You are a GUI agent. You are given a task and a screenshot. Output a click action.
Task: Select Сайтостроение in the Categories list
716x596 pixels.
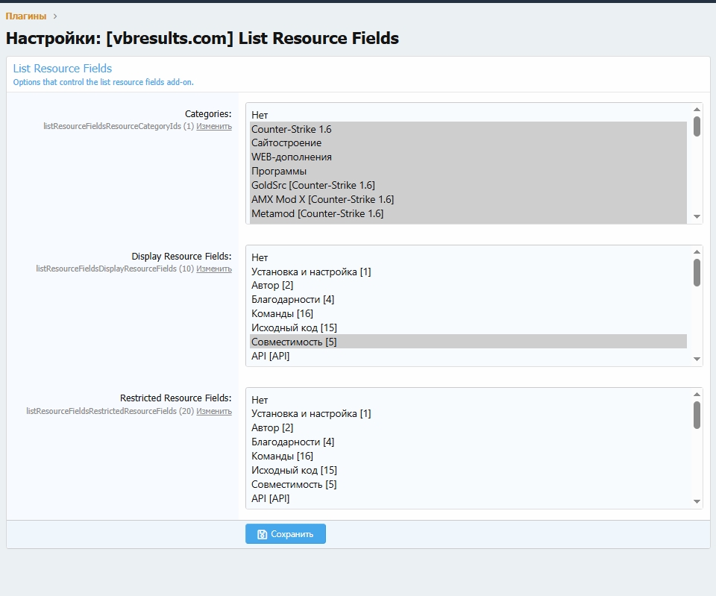pyautogui.click(x=286, y=143)
